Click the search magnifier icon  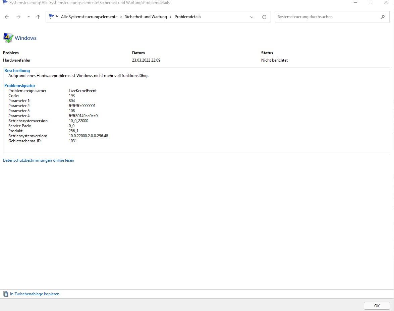click(383, 17)
